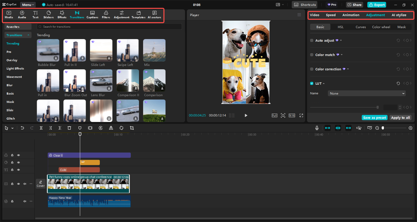The width and height of the screenshot is (417, 222).
Task: Collapse the Transitions category list
Action: [28, 35]
